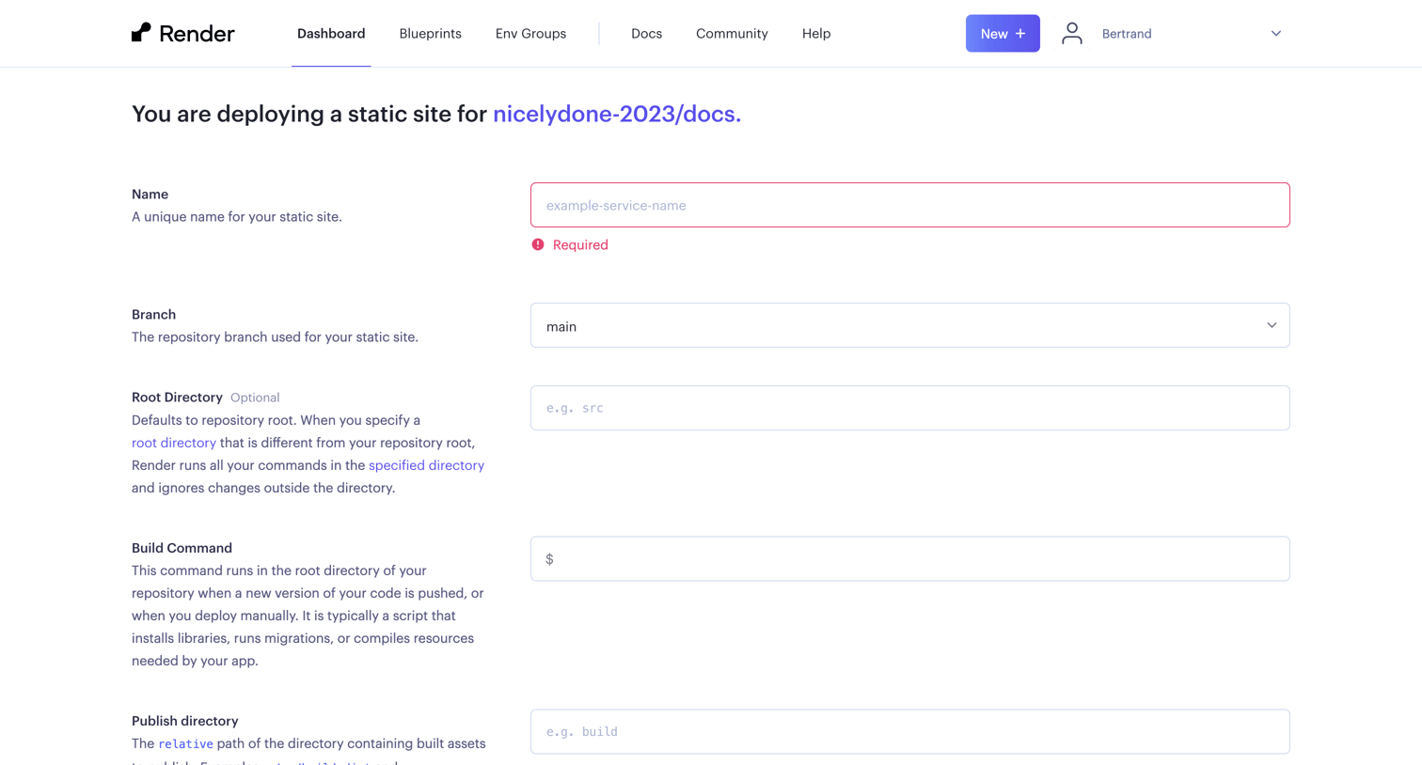This screenshot has height=765, width=1422.
Task: Open the Docs menu item
Action: pyautogui.click(x=646, y=34)
